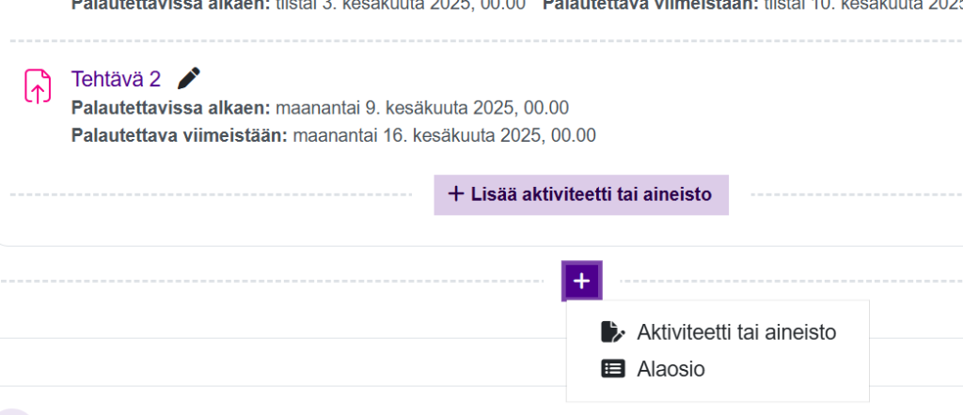
Task: Choose Aktiviteetti tai aineisto from the popup menu
Action: 736,332
